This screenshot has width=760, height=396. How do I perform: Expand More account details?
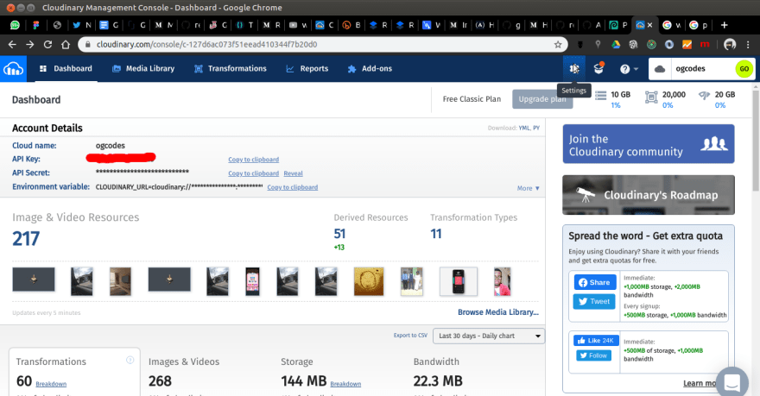pos(528,188)
